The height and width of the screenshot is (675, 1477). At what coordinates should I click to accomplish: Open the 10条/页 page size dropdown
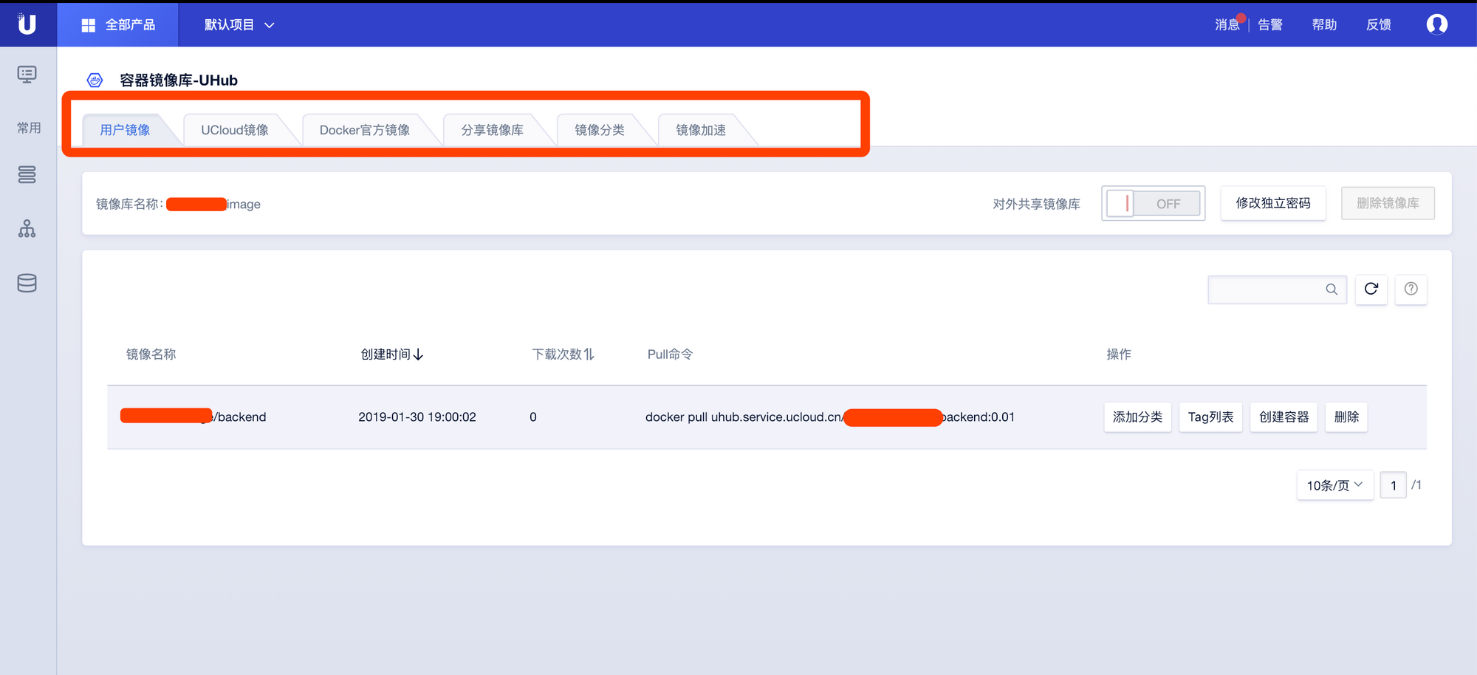coord(1334,485)
